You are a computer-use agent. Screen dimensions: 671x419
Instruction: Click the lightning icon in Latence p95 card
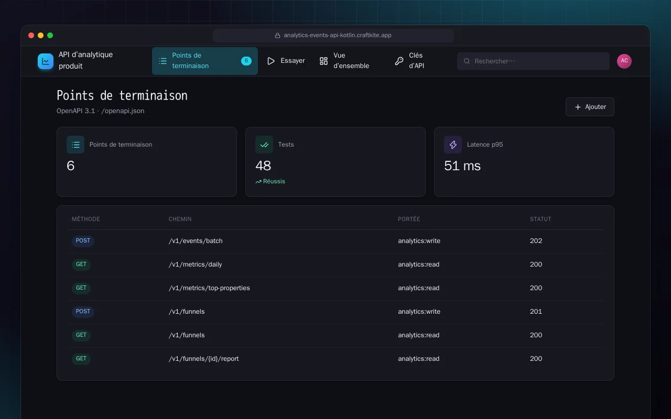click(x=453, y=145)
